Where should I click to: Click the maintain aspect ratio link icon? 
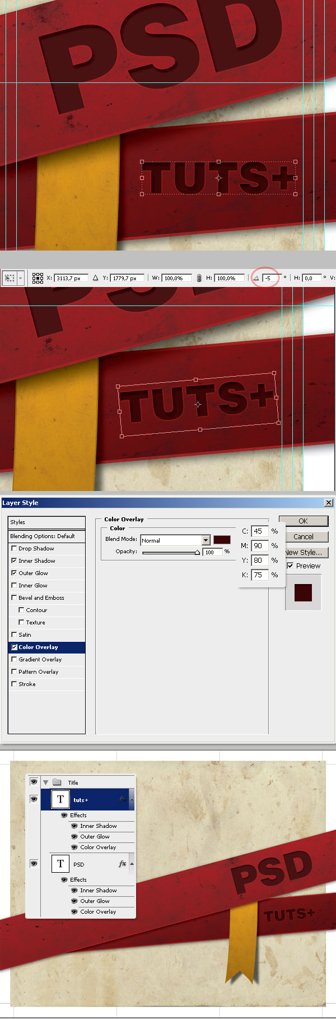click(198, 278)
